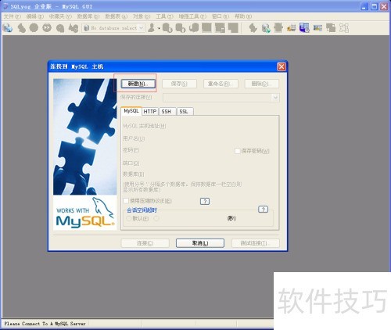The width and height of the screenshot is (391, 330).
Task: Open the 工具 Tools menu
Action: coord(164,16)
